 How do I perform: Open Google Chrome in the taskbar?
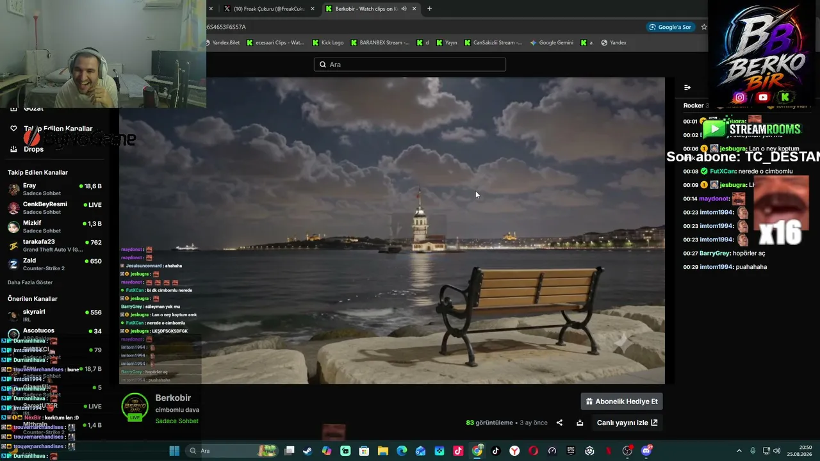477,451
